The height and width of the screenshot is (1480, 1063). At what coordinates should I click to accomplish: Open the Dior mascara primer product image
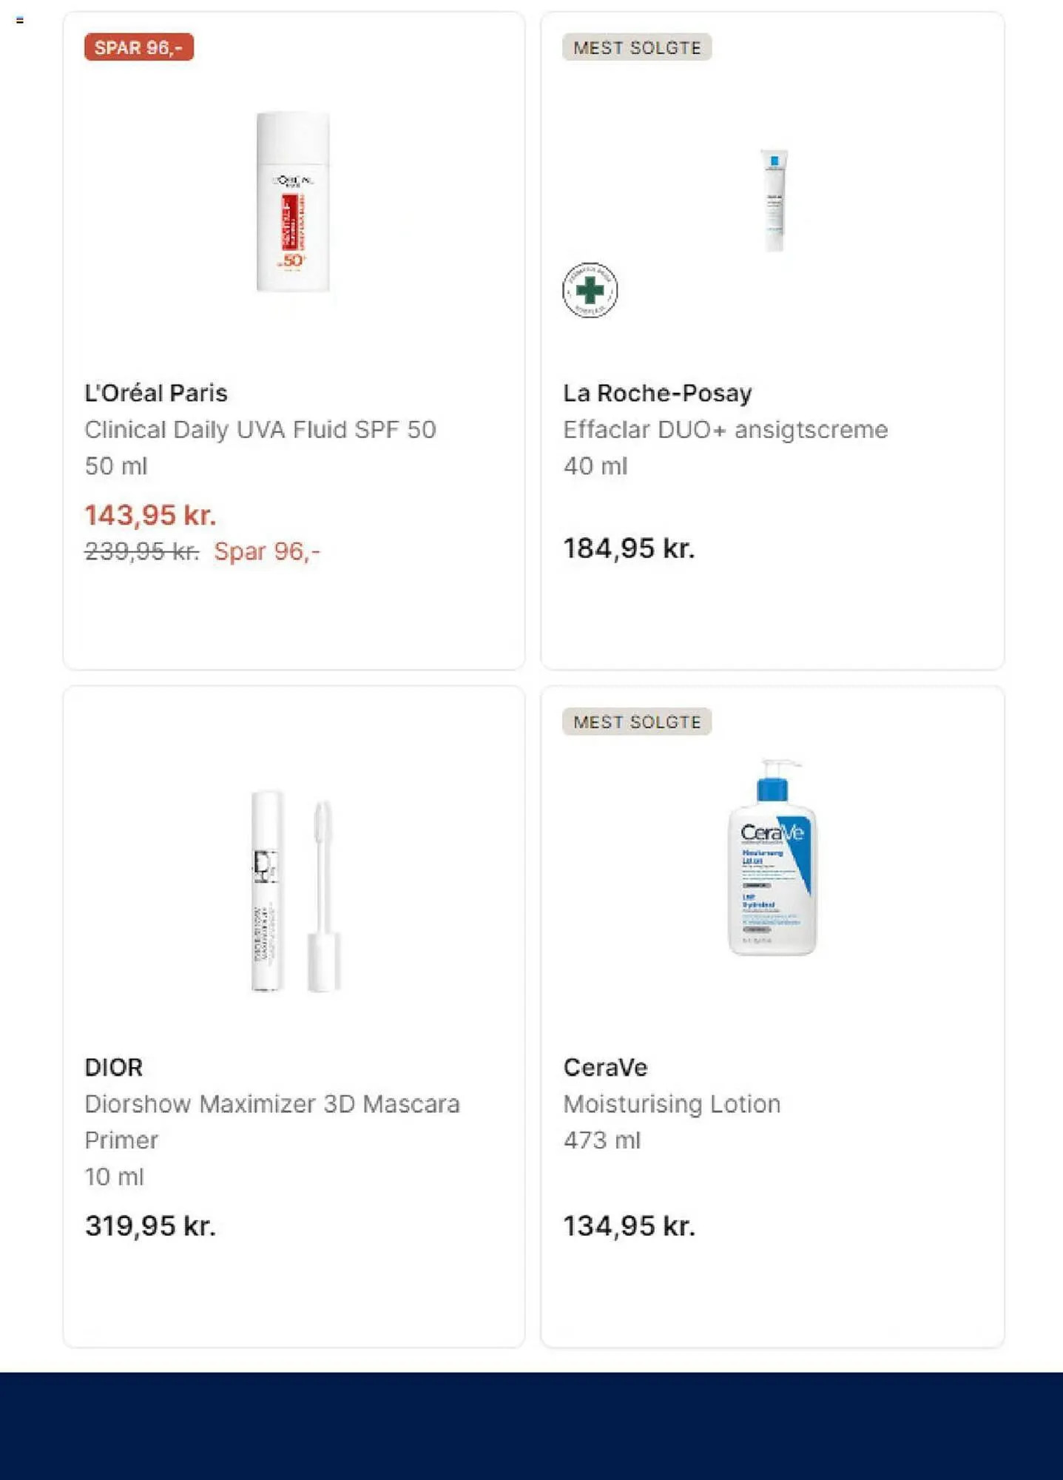pos(295,891)
